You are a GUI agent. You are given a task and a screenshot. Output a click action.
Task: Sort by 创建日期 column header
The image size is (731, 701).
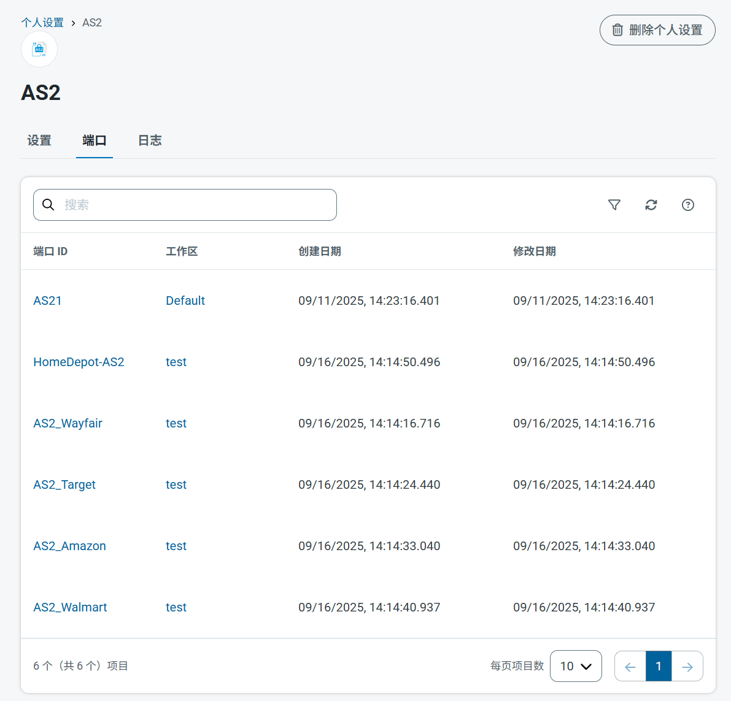[x=320, y=251]
